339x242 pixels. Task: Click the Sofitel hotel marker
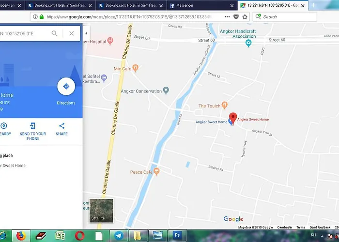click(104, 78)
